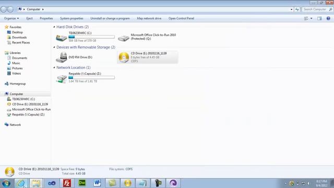334x188 pixels.
Task: Click the camcorder taskbar icon
Action: (x=158, y=183)
